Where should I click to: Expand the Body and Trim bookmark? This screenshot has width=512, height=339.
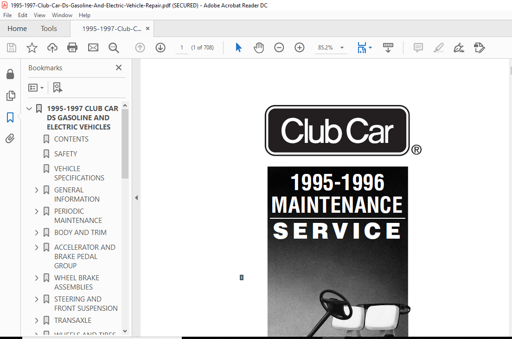coord(36,233)
